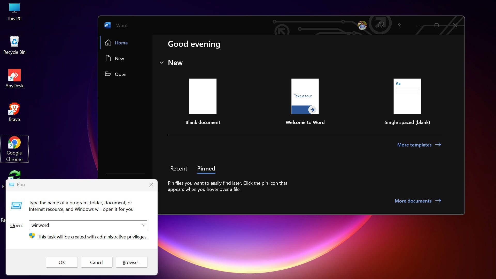Viewport: 496px width, 279px height.
Task: Open Word help question mark icon
Action: pos(399,25)
